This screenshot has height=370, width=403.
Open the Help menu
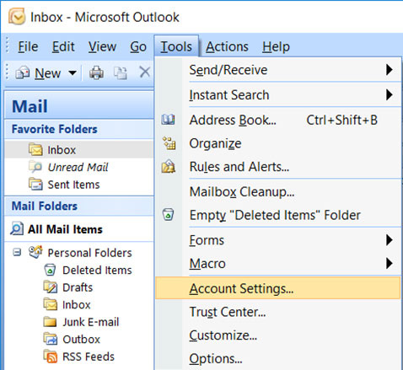coord(276,46)
